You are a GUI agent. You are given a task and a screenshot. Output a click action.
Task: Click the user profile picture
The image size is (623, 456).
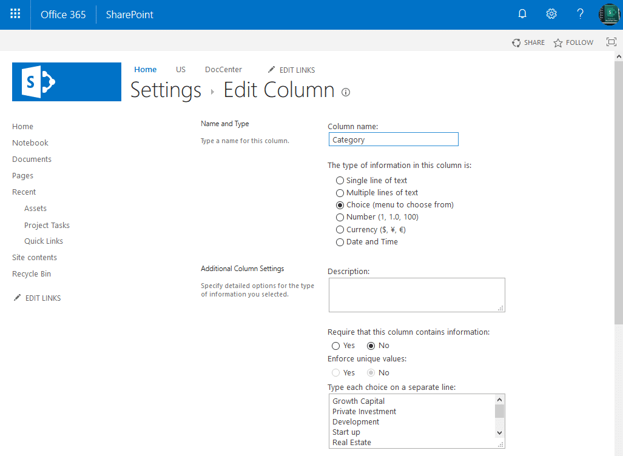609,13
